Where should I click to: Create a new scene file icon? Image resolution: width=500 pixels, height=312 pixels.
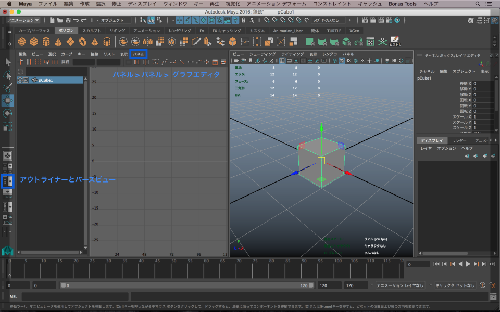point(52,20)
